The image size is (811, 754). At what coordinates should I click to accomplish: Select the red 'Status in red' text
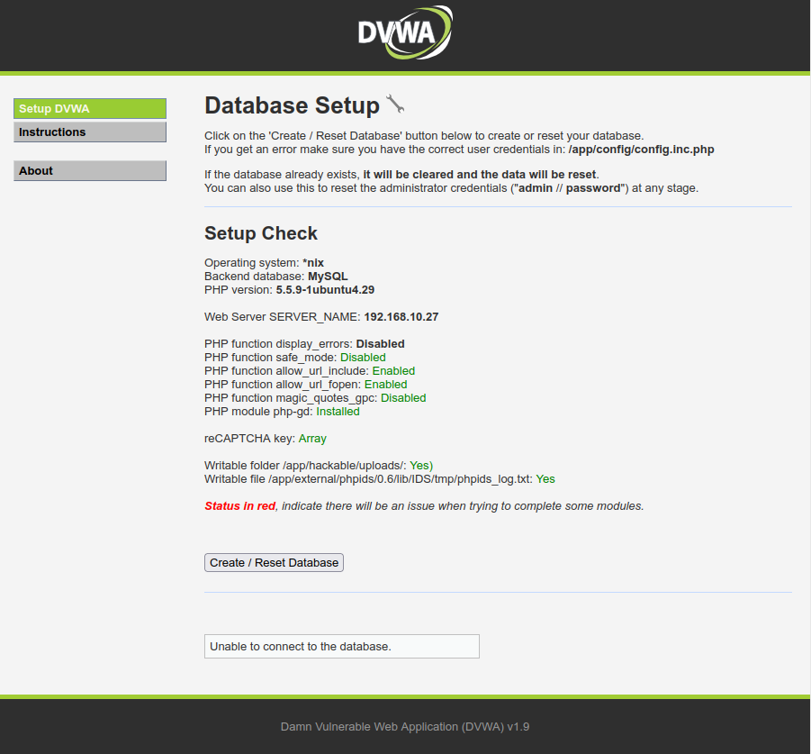point(240,506)
